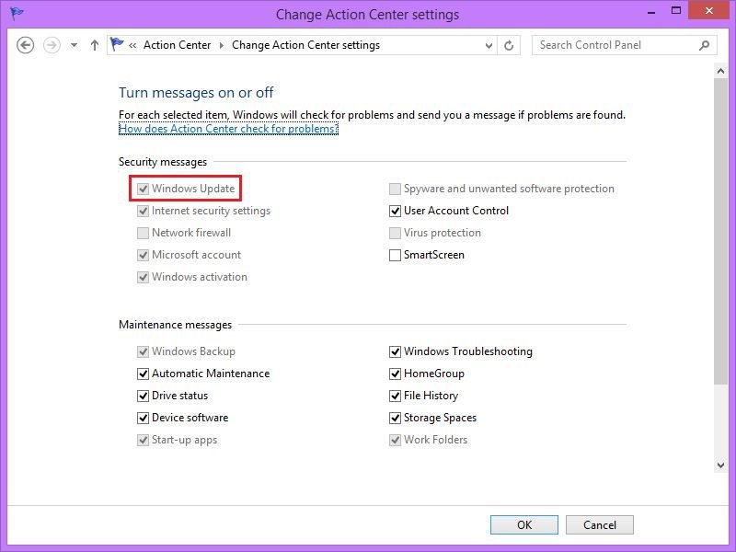Click the Maintenance messages heading
The image size is (736, 552).
point(175,325)
